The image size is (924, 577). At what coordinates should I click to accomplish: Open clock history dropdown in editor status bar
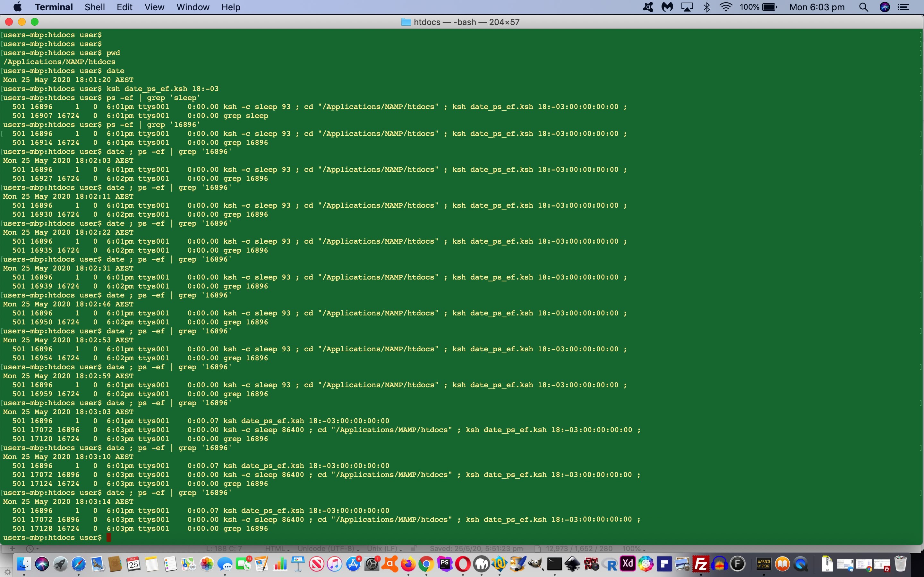tap(32, 548)
